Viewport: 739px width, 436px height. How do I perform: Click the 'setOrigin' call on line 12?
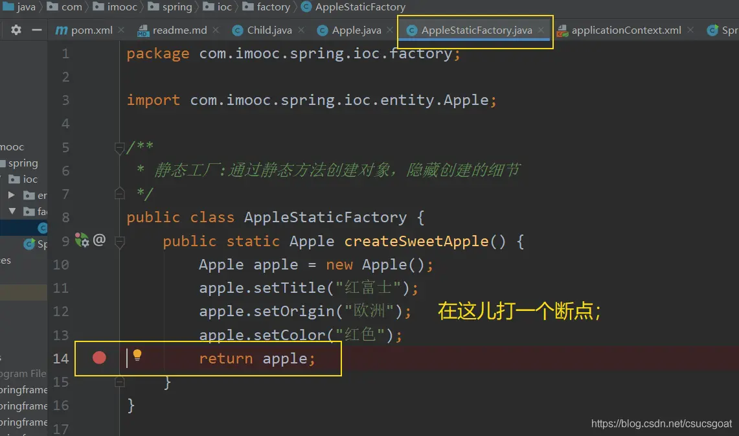(x=294, y=311)
